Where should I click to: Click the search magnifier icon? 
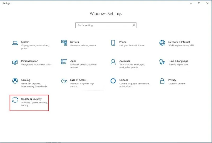pos(134,25)
